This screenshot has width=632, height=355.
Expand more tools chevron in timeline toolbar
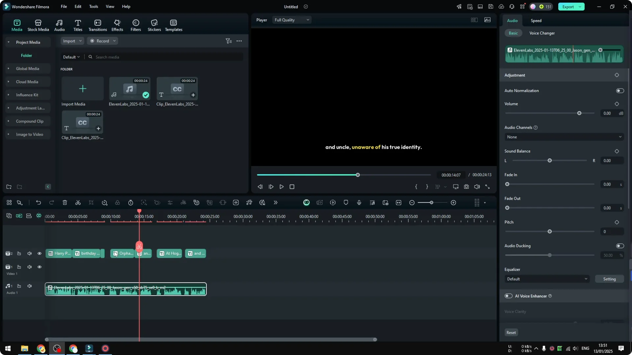click(276, 202)
